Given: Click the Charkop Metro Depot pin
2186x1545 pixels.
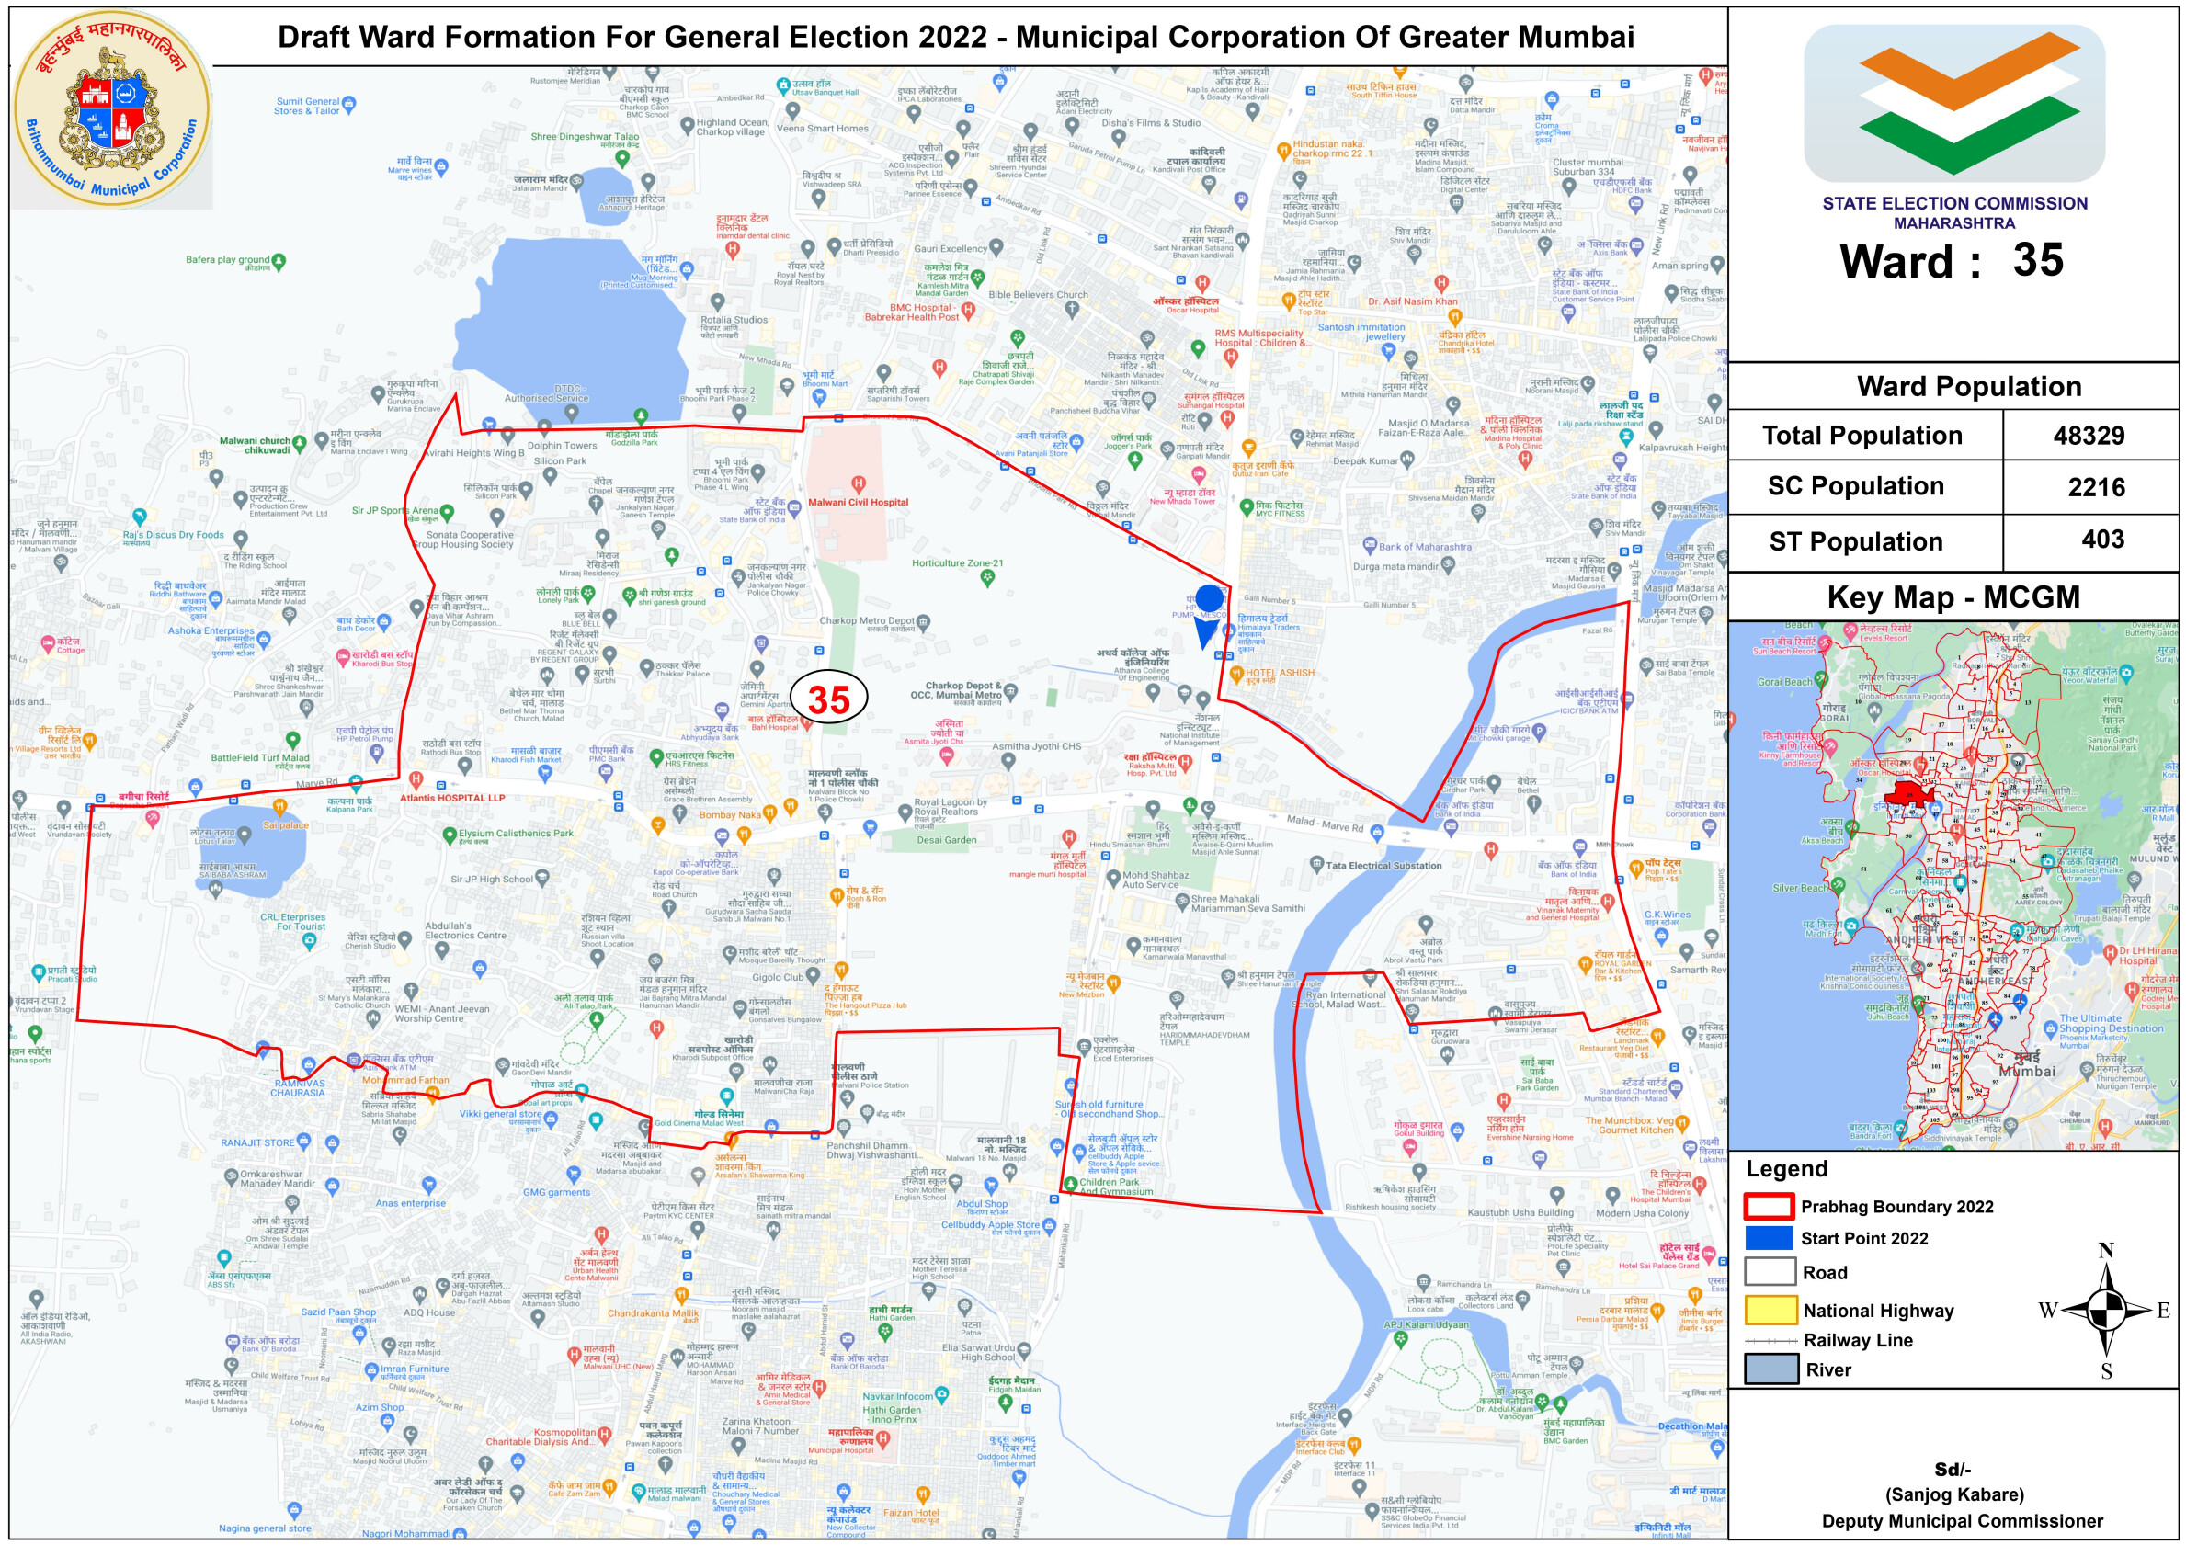Looking at the screenshot, I should click(x=923, y=621).
